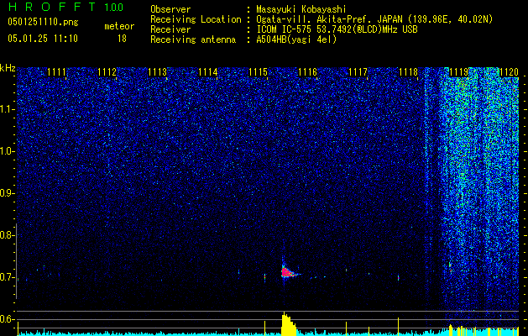528x336 pixels.
Task: Click the 1.0 kHz frequency tick label
Action: click(x=7, y=151)
